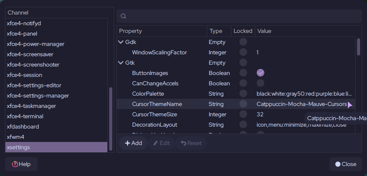Select xfwm4 channel in list
This screenshot has height=176, width=367.
16,137
